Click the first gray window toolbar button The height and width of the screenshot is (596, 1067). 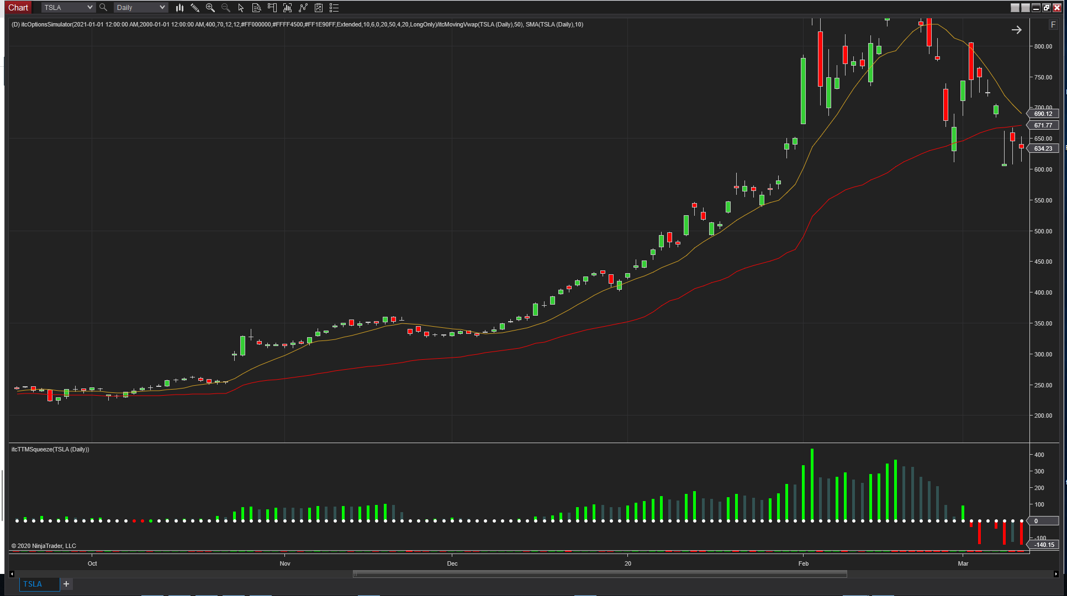[x=1015, y=8]
